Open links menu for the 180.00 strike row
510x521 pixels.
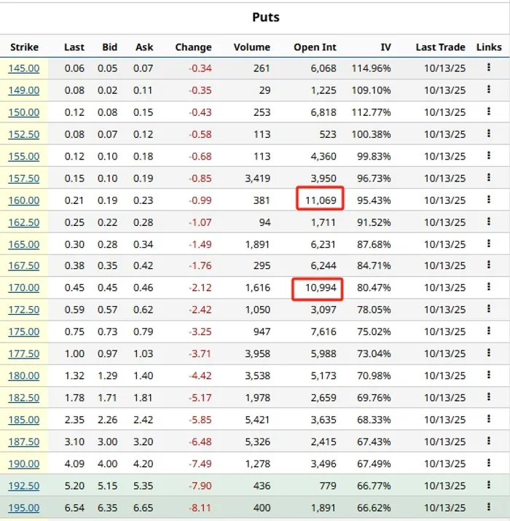pyautogui.click(x=489, y=375)
